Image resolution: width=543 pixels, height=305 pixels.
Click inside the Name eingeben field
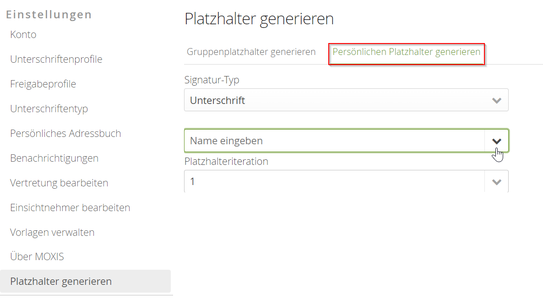point(320,141)
